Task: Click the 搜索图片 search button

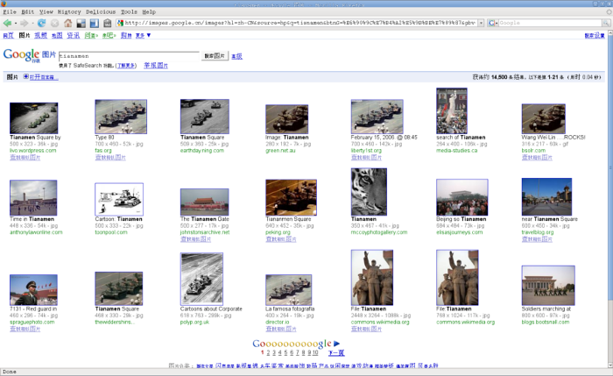Action: [215, 56]
